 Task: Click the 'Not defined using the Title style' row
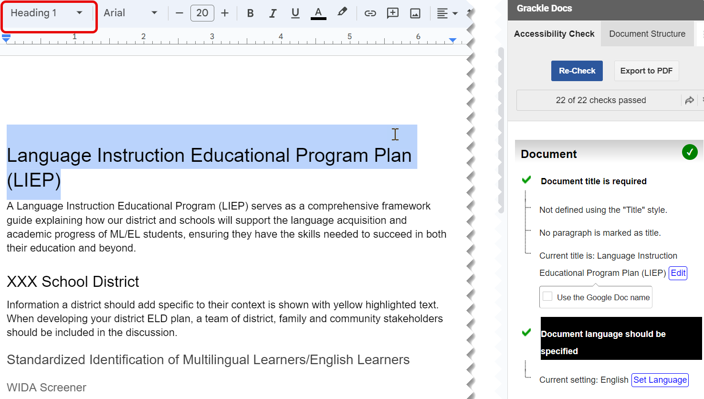click(x=603, y=210)
